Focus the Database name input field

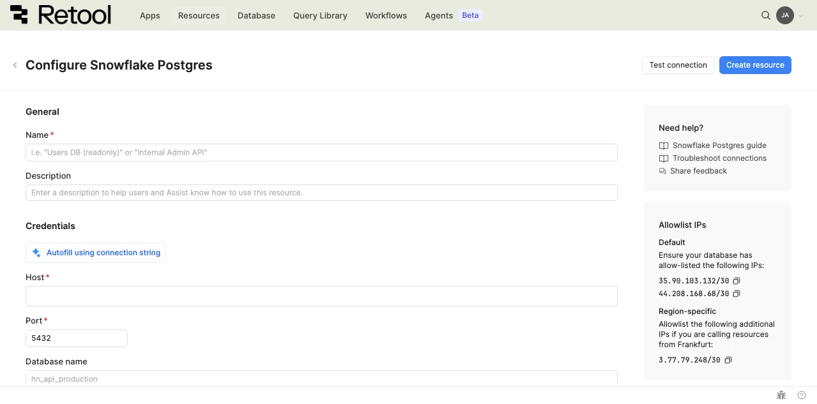(322, 378)
